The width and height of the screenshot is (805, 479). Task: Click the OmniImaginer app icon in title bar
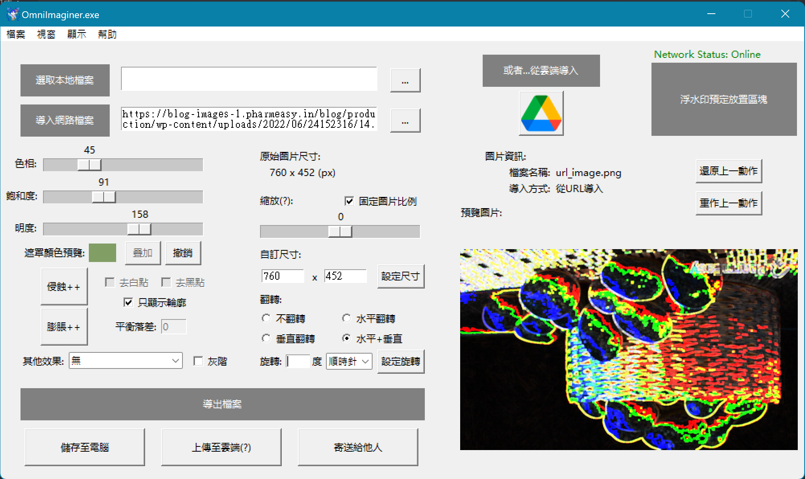[x=13, y=14]
